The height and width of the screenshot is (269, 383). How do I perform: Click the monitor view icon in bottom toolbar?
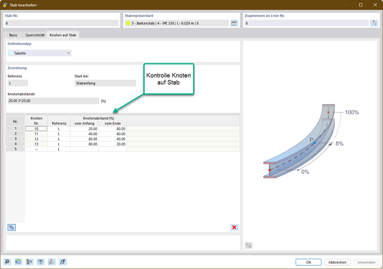[40, 262]
